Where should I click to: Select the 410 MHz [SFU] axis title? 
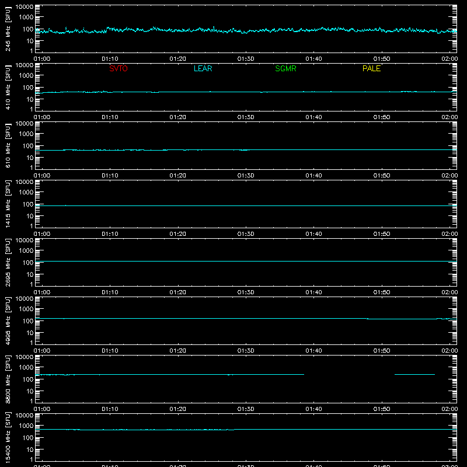[8, 87]
